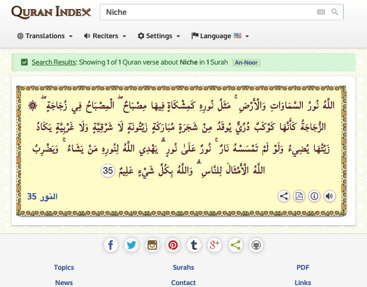Open the Settings dropdown

159,36
